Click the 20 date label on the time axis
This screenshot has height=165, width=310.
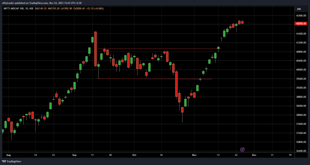110,155
